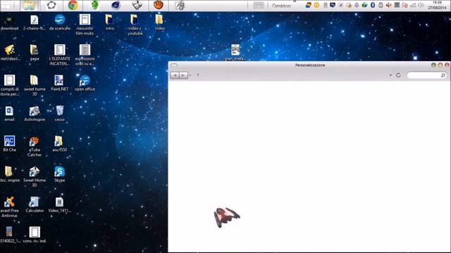Viewport: 451px width, 253px height.
Task: Select the Skype desktop shortcut
Action: (x=59, y=174)
